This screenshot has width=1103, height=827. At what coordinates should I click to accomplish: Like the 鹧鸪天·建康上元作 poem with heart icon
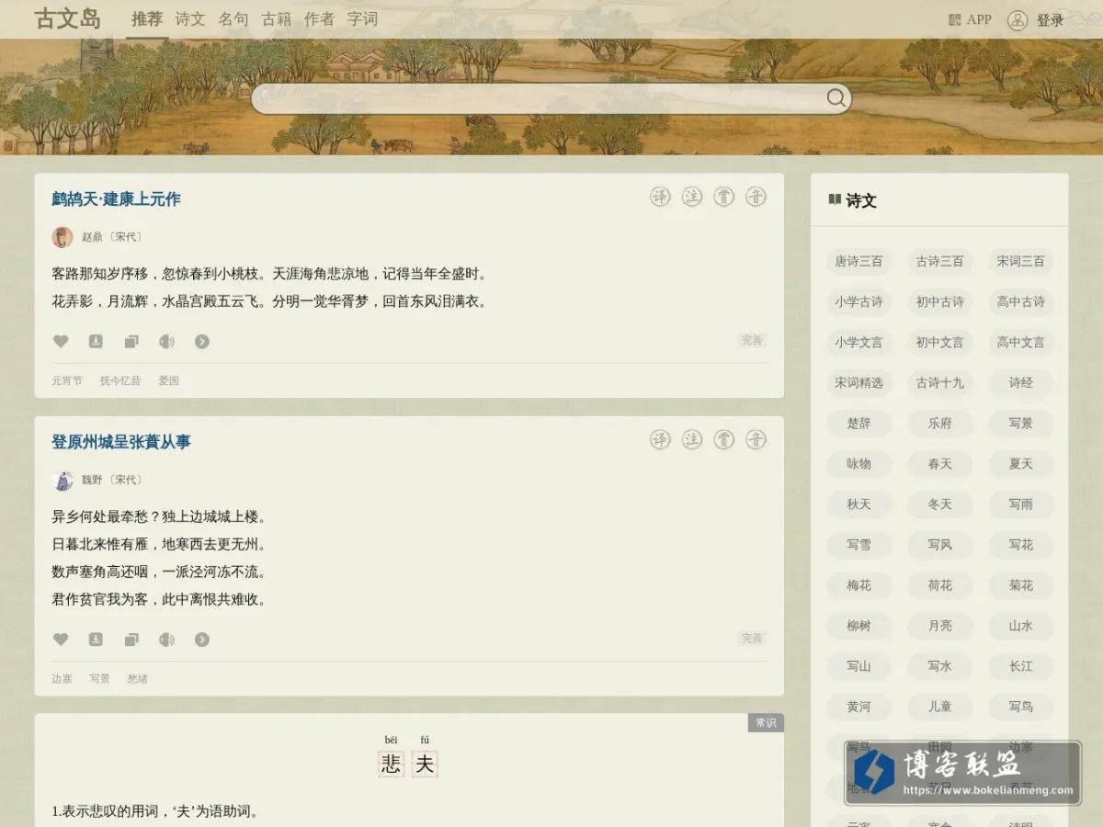61,341
